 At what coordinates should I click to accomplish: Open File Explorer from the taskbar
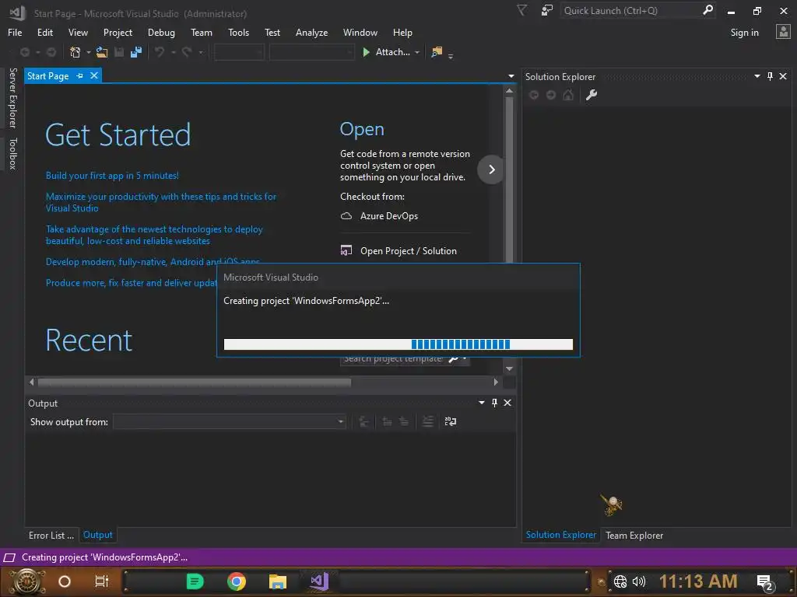[278, 581]
